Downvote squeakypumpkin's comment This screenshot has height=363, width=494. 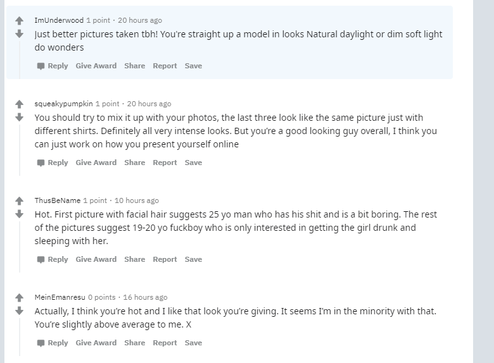click(19, 116)
